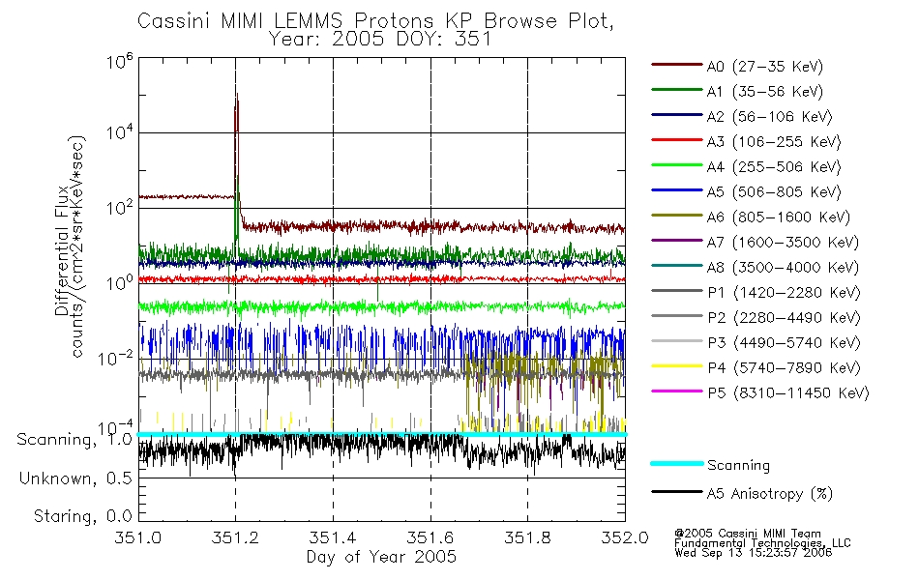
Task: Click the P4 (5740-7890 KeV) legend label
Action: pyautogui.click(x=784, y=368)
